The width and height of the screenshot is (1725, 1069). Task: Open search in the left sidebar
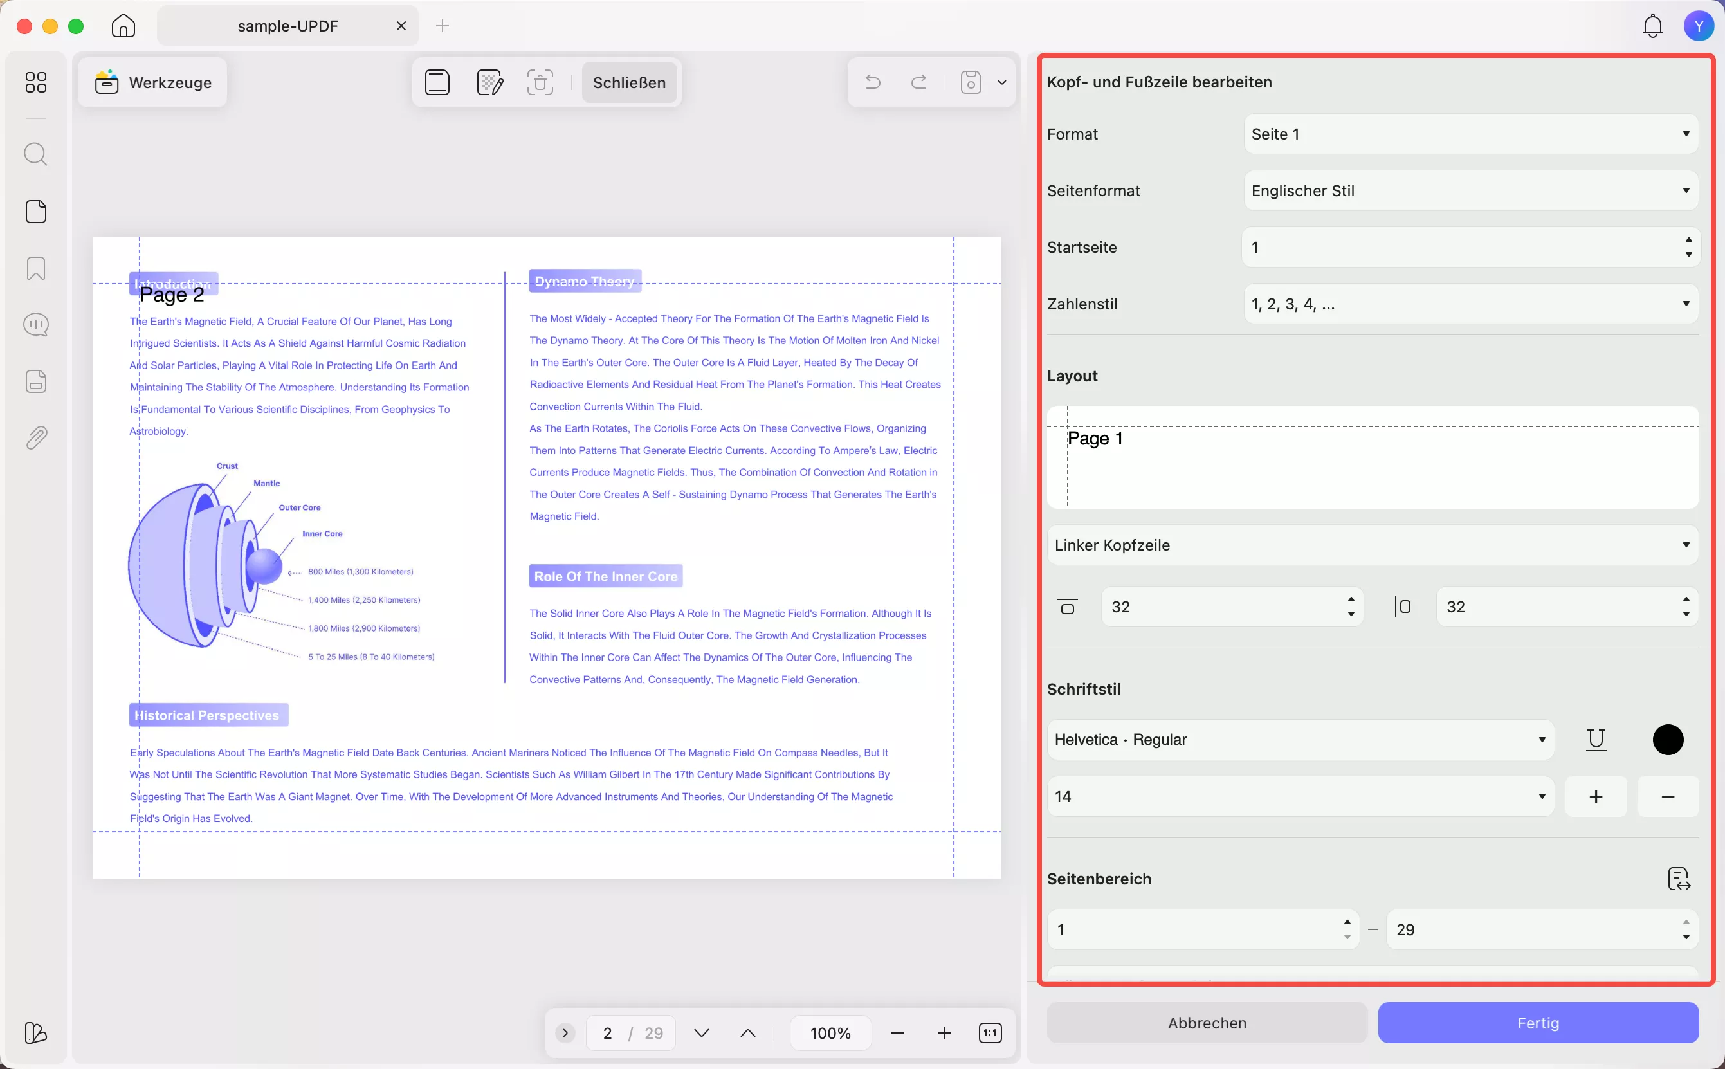35,154
